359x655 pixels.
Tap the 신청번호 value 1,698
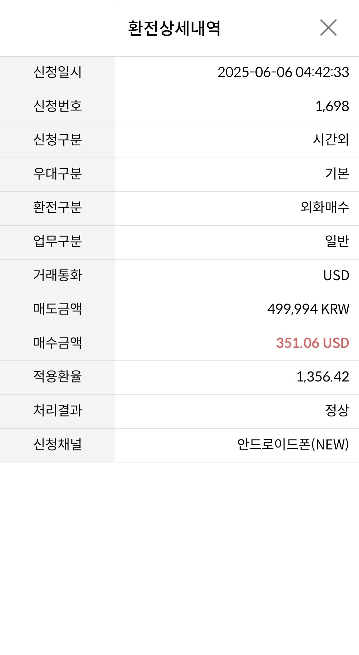(332, 106)
